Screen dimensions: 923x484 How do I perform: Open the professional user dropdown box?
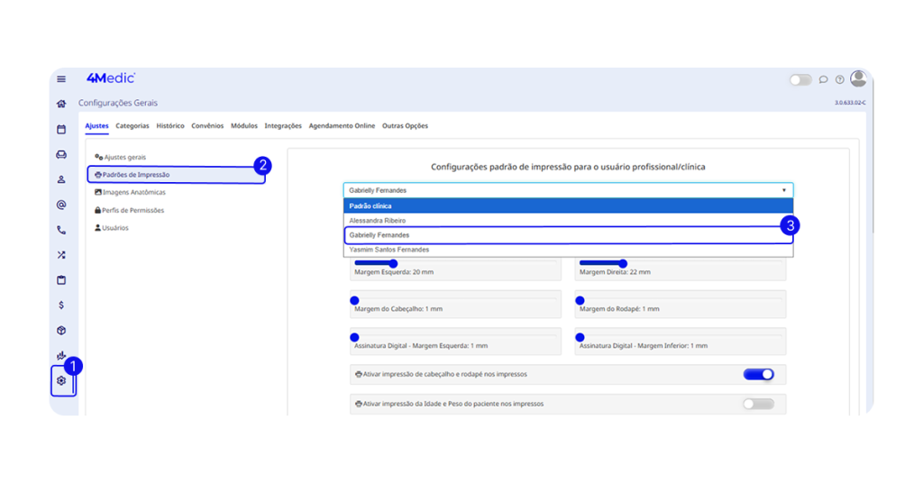[x=568, y=190]
